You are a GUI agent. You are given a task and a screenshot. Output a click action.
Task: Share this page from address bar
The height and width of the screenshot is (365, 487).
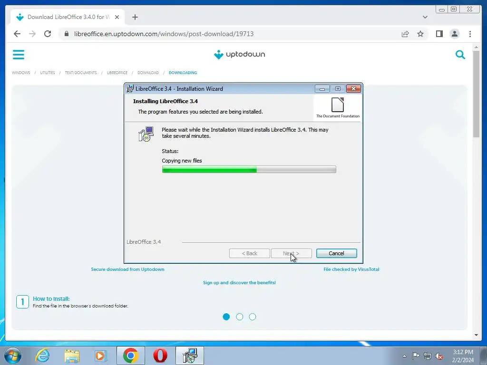tap(405, 34)
